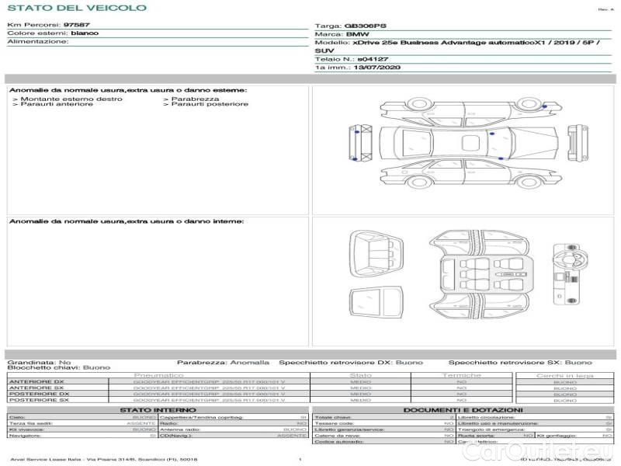This screenshot has height=466, width=621.
Task: Click the Cerchi in lega column header
Action: [x=564, y=375]
